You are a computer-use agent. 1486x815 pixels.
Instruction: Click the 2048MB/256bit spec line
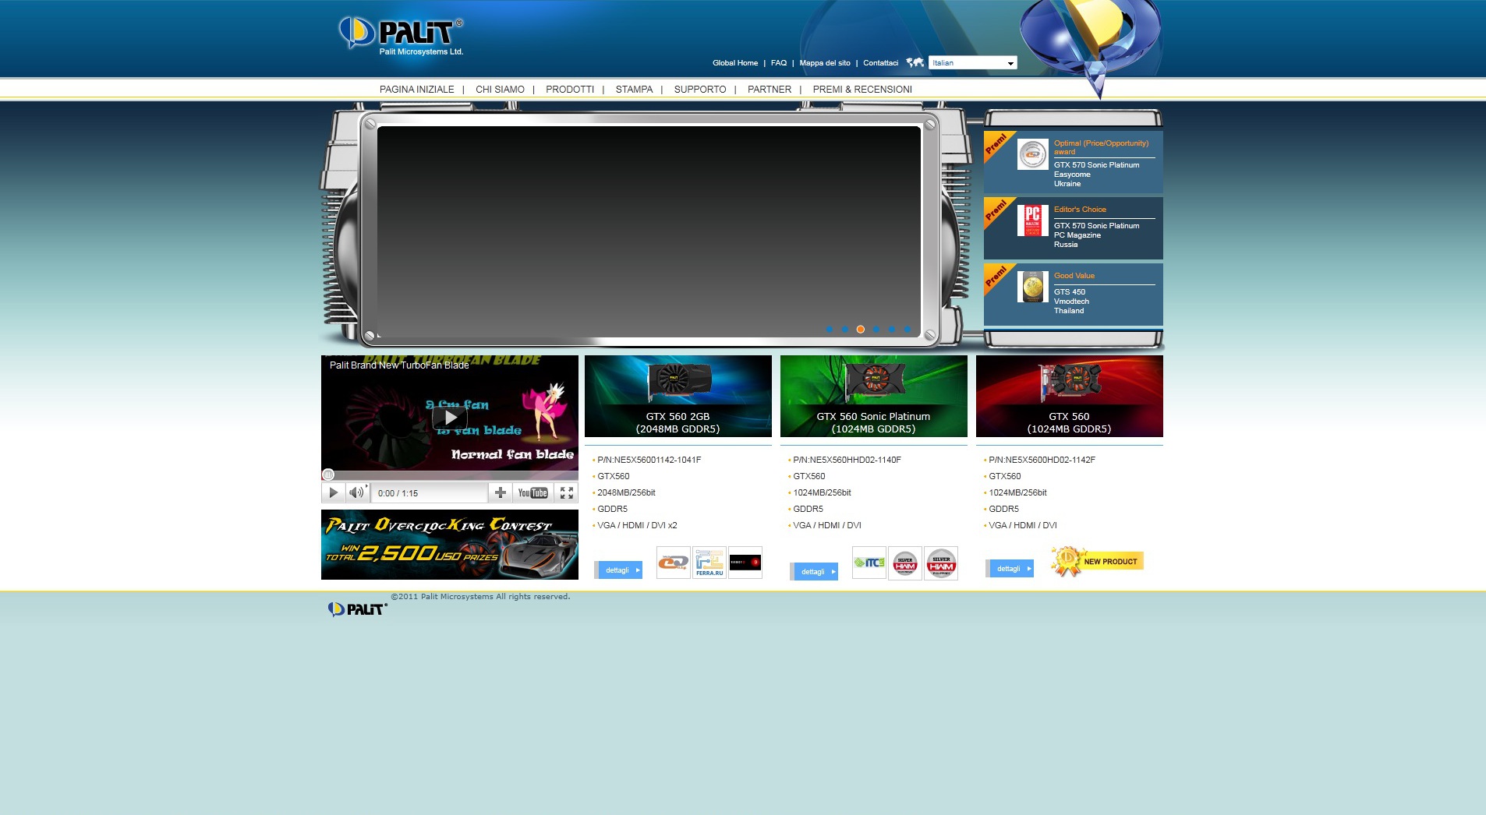click(x=626, y=493)
